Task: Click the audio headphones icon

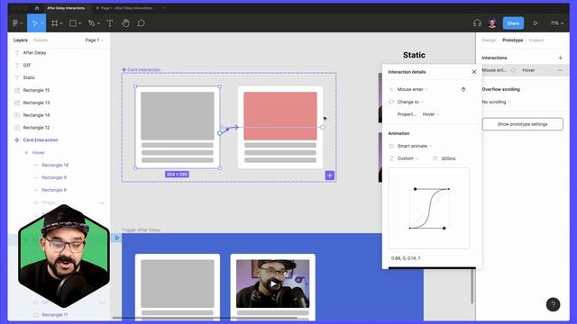Action: click(x=477, y=23)
